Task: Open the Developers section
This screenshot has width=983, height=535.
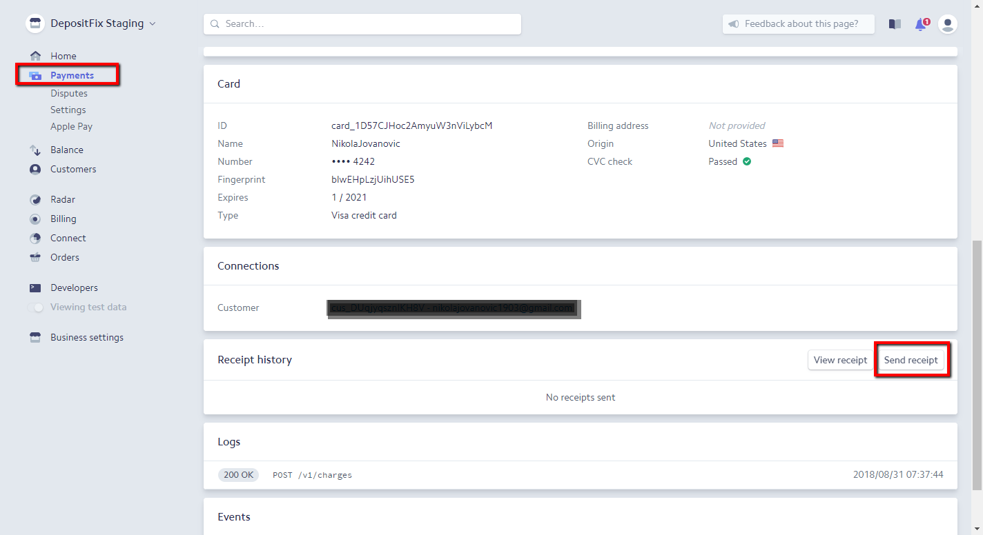Action: pyautogui.click(x=74, y=287)
